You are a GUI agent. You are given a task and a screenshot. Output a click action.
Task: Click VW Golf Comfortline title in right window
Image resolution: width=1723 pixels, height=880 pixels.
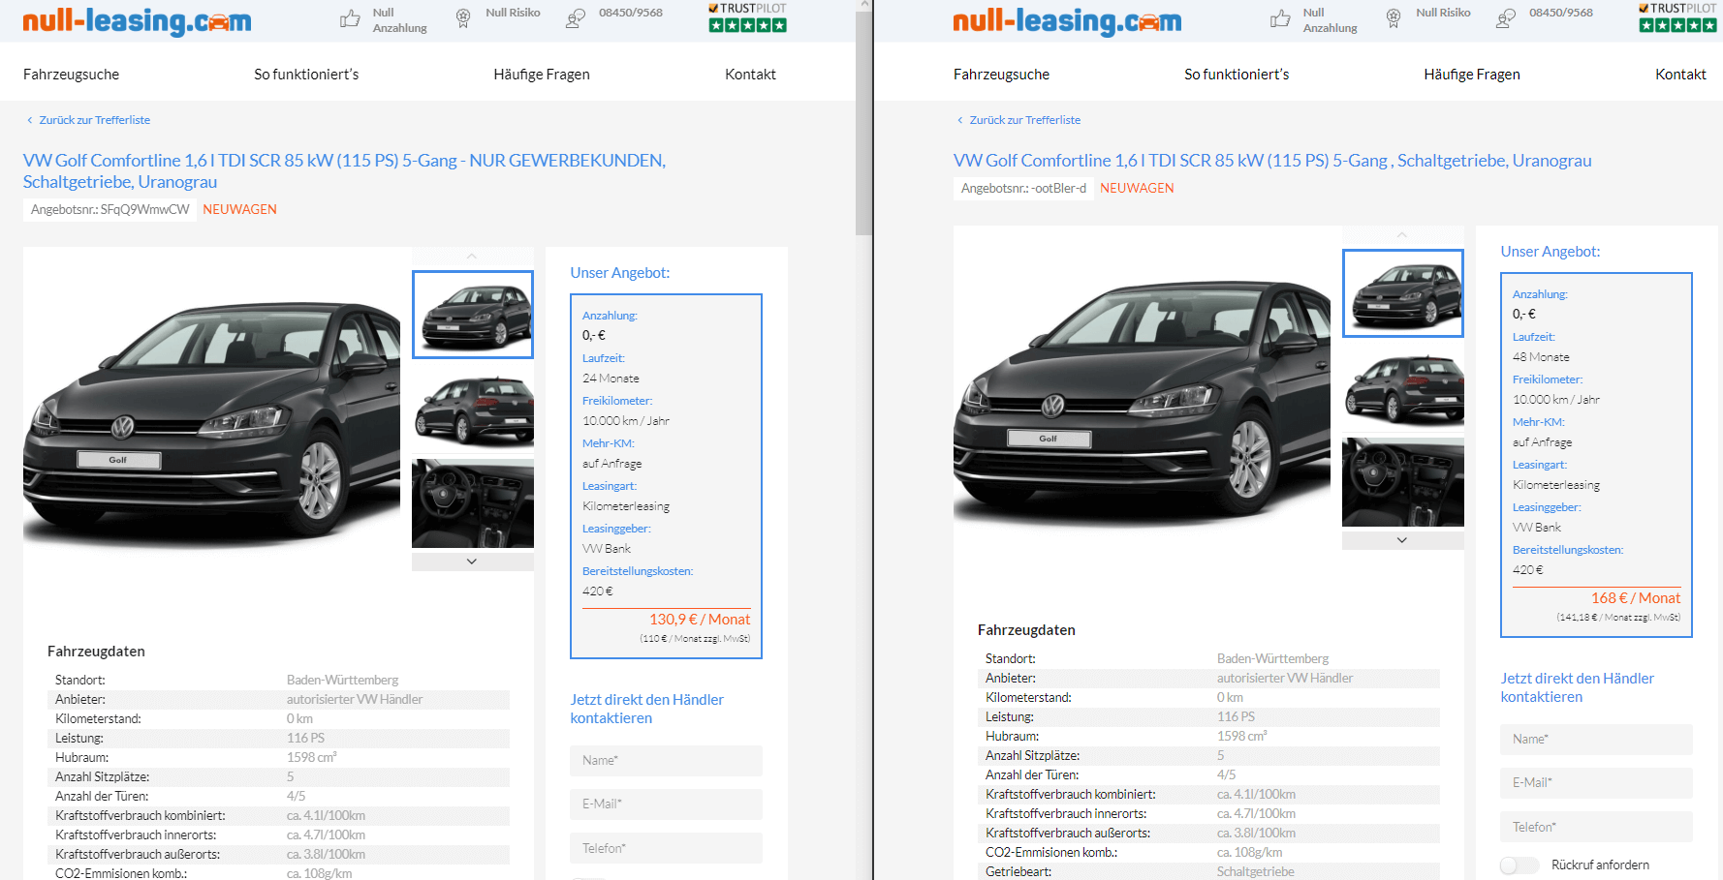pos(1272,161)
